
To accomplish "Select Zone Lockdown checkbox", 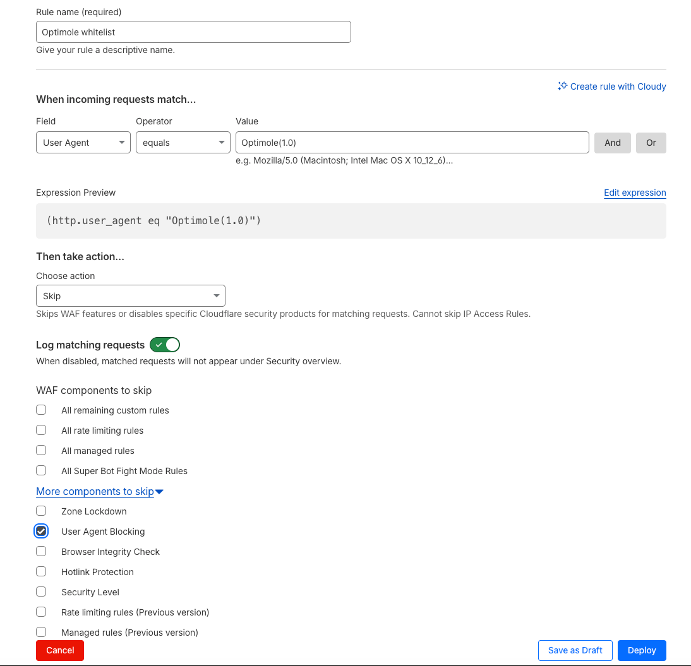I will pyautogui.click(x=41, y=511).
